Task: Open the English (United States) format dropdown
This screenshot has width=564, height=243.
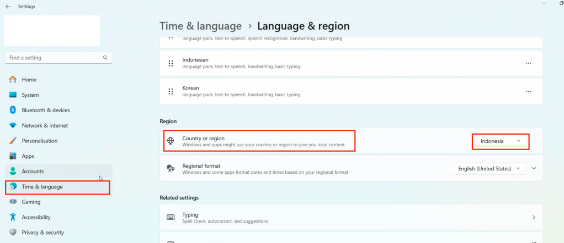Action: pos(489,169)
